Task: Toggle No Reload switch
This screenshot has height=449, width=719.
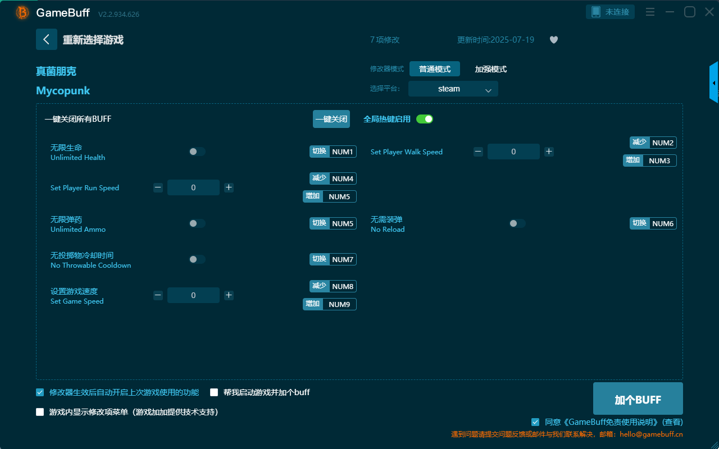Action: click(x=517, y=223)
